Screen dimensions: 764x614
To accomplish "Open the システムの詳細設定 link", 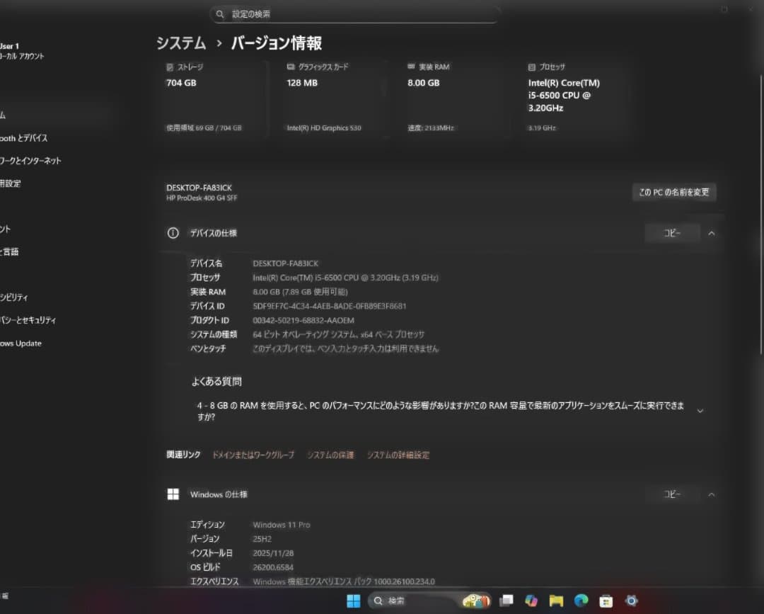I will coord(398,455).
